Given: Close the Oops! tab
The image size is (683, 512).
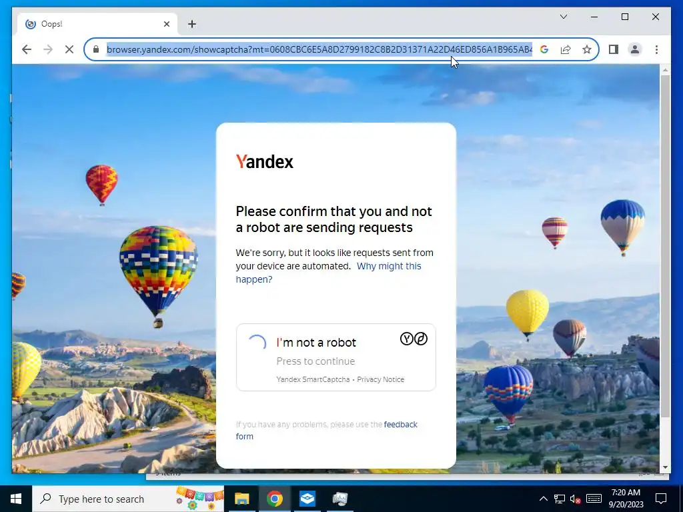Looking at the screenshot, I should [x=166, y=24].
